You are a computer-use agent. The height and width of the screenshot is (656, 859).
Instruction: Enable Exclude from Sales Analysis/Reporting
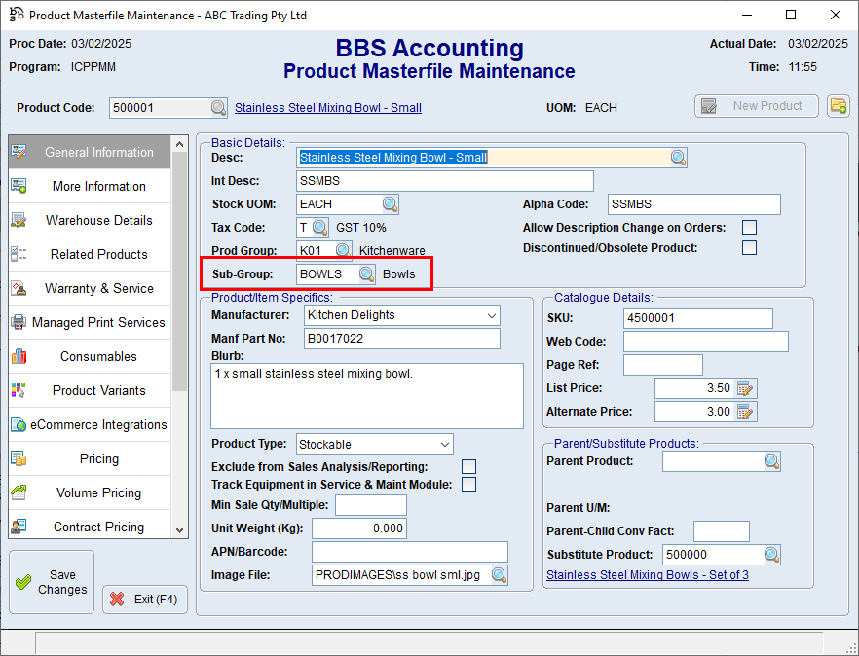click(x=468, y=466)
